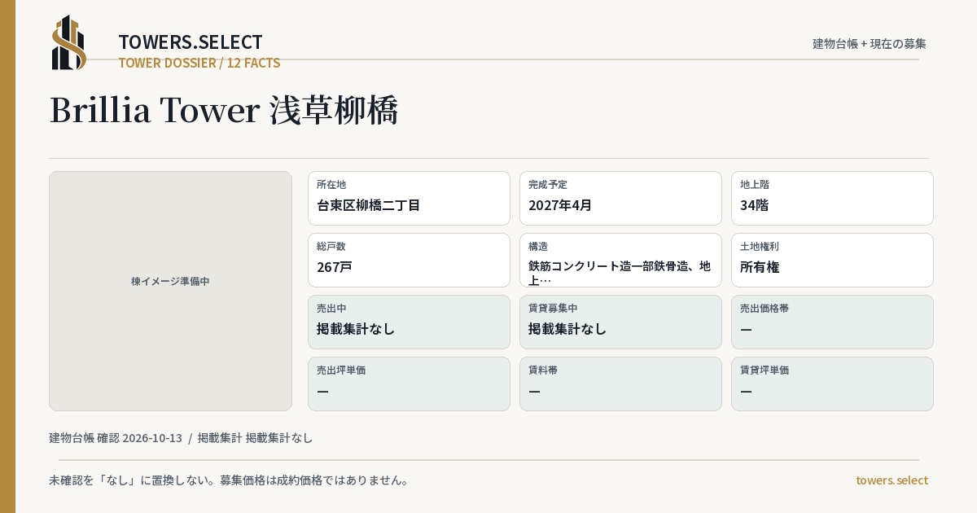Image resolution: width=977 pixels, height=513 pixels.
Task: Click the 建物台帳 確認 2026-10-13 status text
Action: pyautogui.click(x=116, y=438)
